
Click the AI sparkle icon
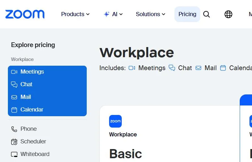pyautogui.click(x=106, y=14)
